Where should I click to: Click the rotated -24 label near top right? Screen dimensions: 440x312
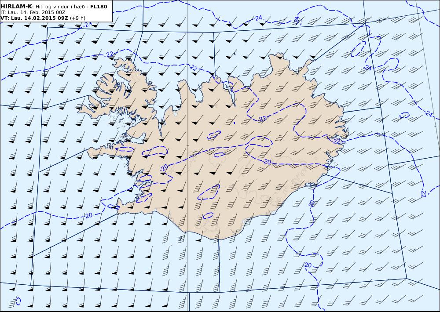click(x=297, y=21)
